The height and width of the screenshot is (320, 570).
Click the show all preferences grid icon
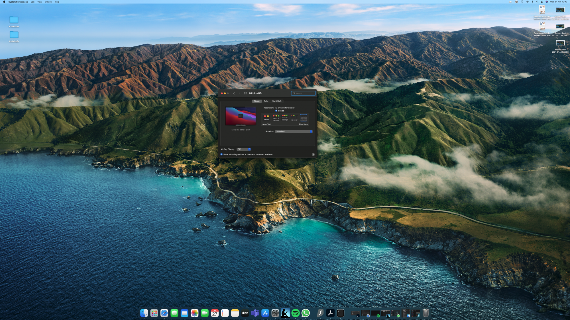[x=245, y=93]
